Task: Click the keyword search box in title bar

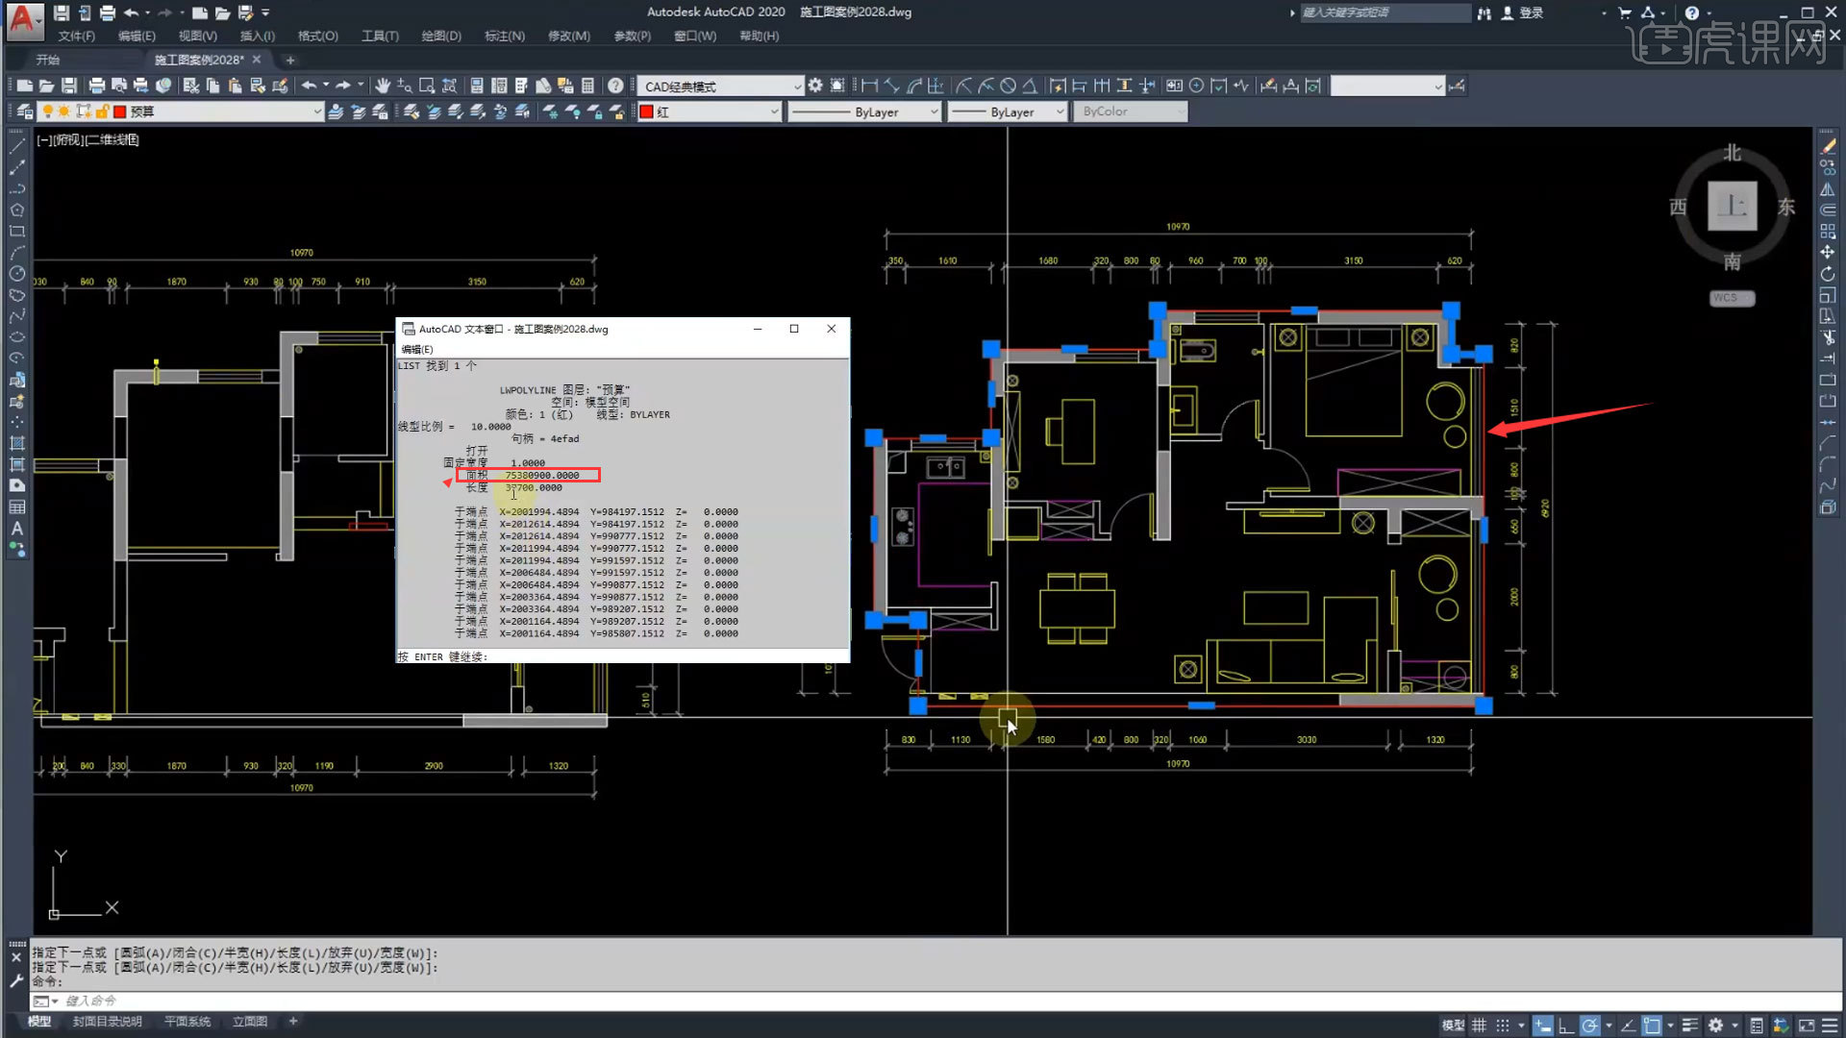Action: point(1384,12)
